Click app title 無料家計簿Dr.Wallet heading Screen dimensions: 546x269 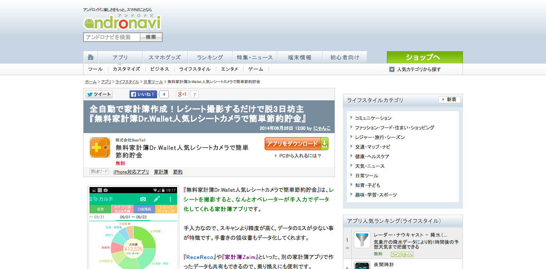pyautogui.click(x=182, y=151)
